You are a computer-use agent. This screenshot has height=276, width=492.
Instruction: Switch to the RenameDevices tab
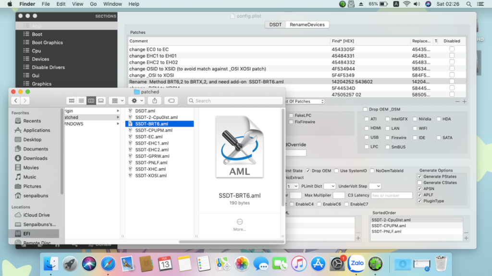(307, 24)
